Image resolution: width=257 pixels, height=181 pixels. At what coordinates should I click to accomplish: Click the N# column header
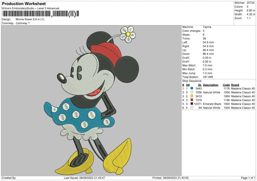(187, 85)
